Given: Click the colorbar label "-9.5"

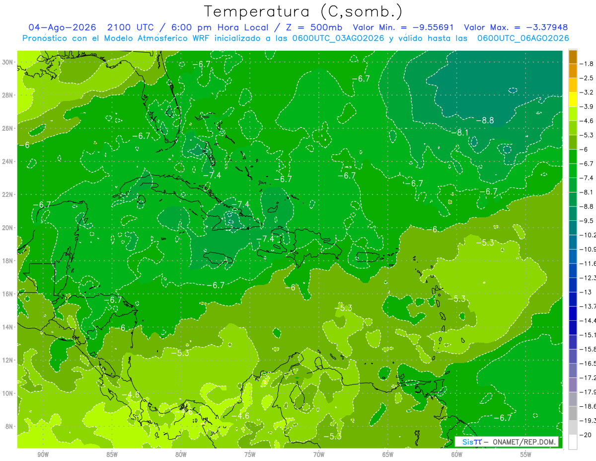Looking at the screenshot, I should pyautogui.click(x=588, y=221).
